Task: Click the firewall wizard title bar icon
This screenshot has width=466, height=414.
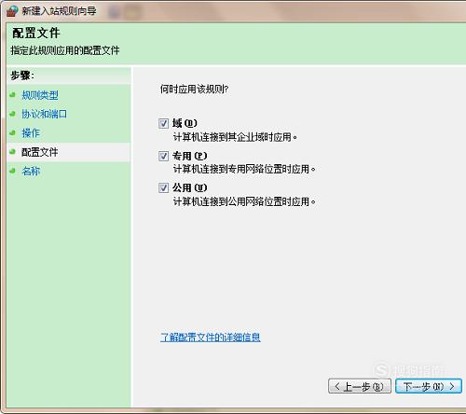Action: tap(12, 11)
